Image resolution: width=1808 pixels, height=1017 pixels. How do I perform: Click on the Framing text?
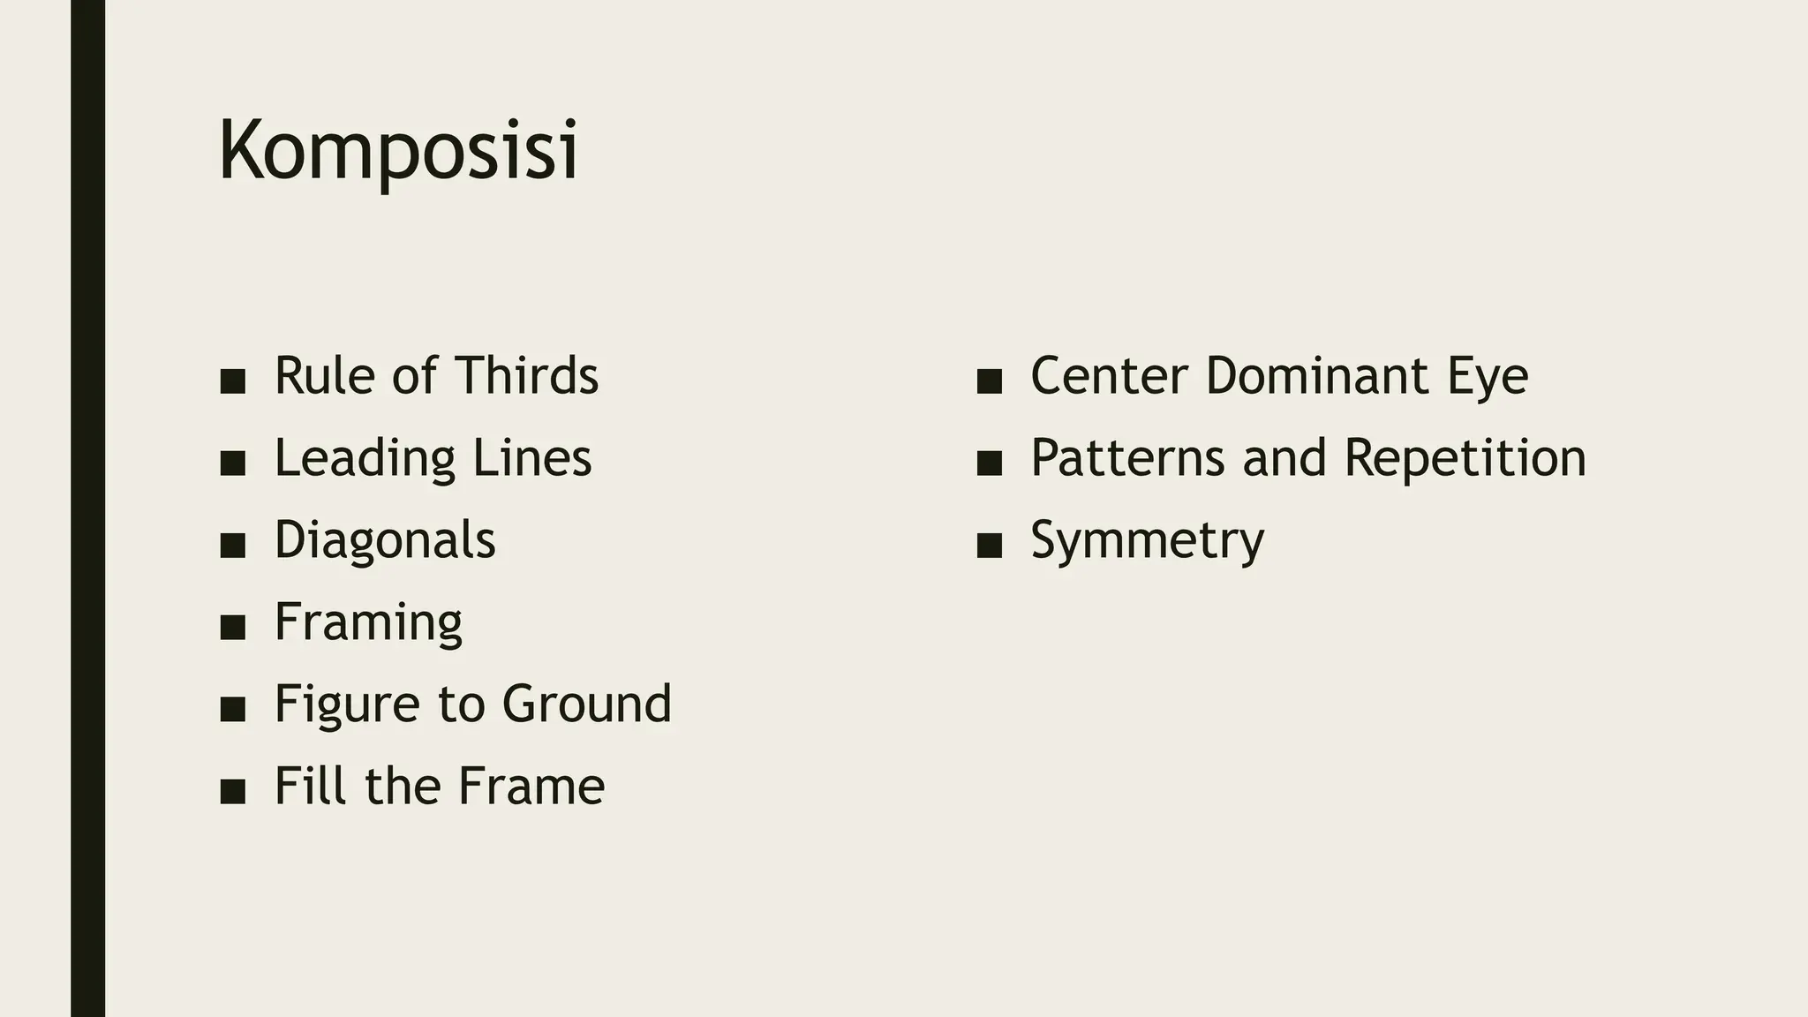click(x=368, y=621)
